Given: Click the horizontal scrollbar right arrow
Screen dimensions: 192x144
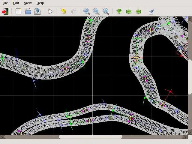Looking at the screenshot, I should [x=186, y=137].
